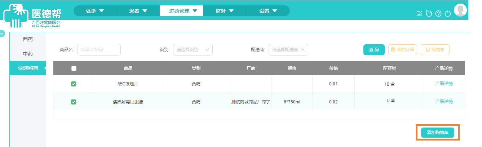Open the help question mark icon

pos(438,14)
